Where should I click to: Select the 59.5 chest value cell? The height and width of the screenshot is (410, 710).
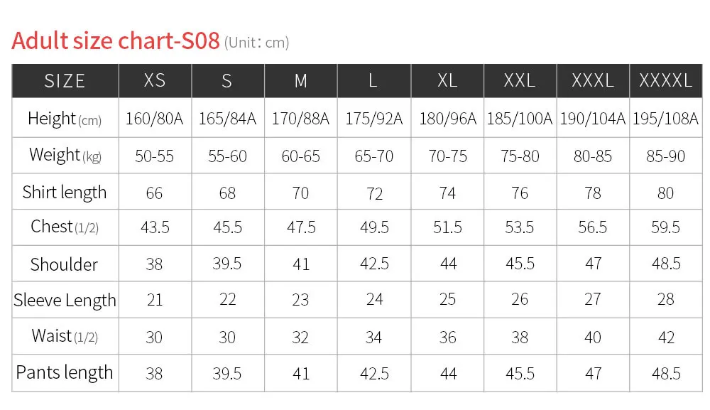tap(666, 227)
